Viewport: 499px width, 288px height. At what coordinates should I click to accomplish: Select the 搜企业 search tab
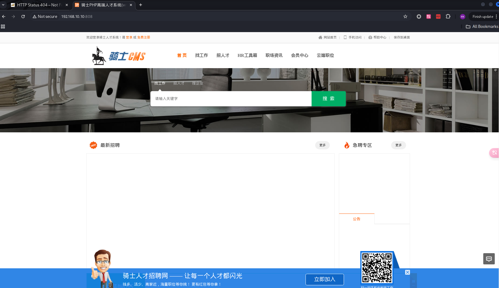click(x=197, y=83)
